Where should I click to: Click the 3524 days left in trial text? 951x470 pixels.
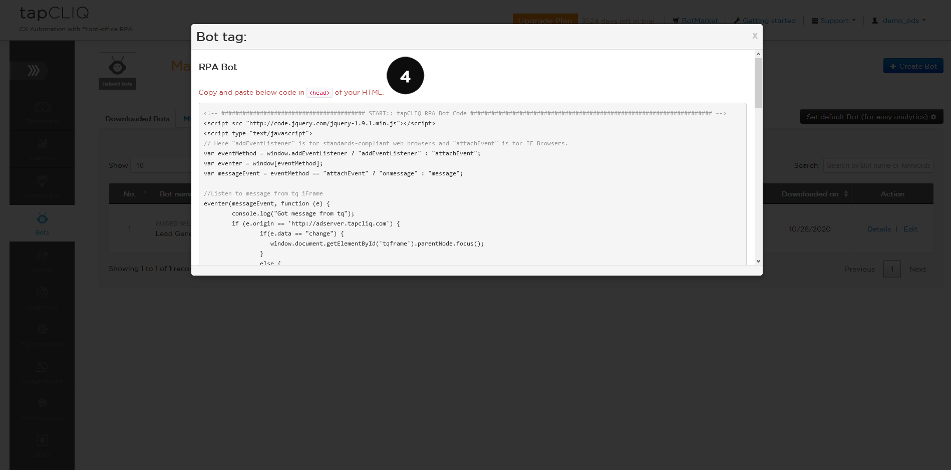618,21
